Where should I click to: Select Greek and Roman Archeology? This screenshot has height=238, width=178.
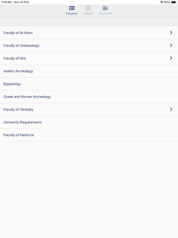point(89,97)
